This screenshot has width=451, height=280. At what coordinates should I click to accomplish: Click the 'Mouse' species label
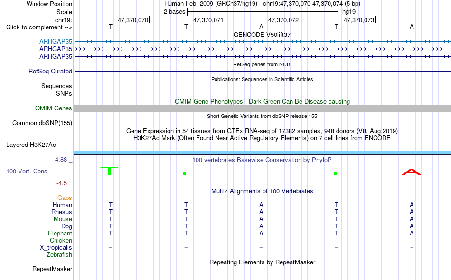pyautogui.click(x=63, y=219)
